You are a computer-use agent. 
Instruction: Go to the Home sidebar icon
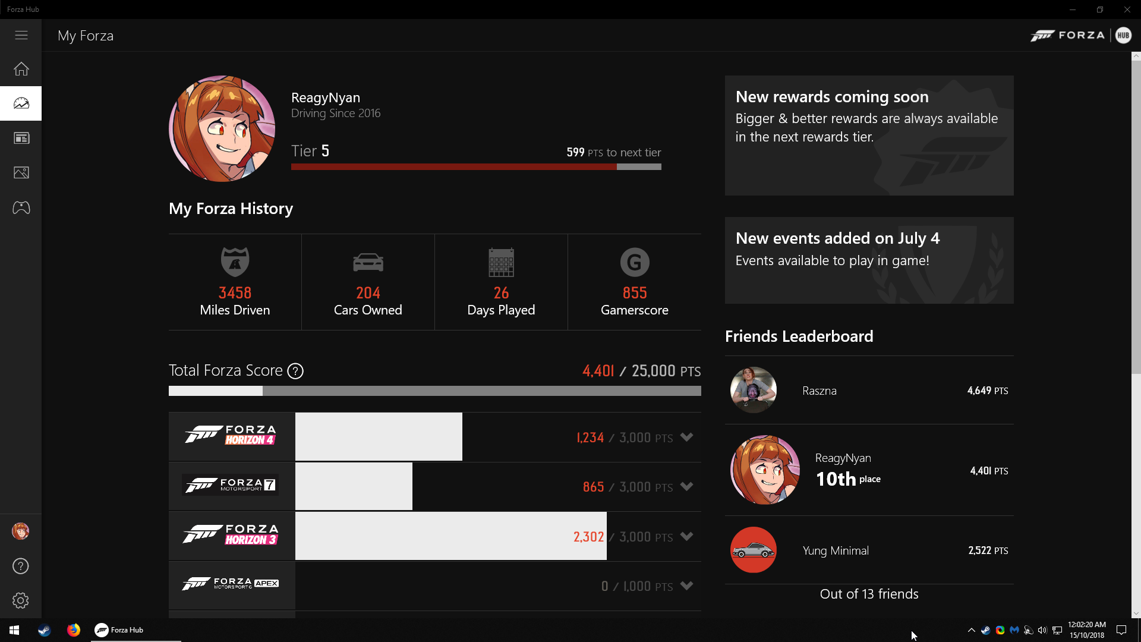pyautogui.click(x=21, y=69)
